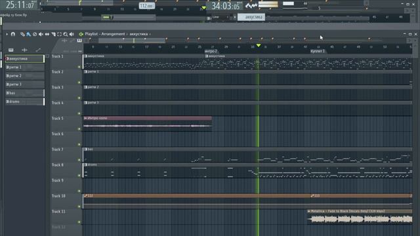420x236 pixels.
Task: Select the ритм 1 pattern in picker
Action: [x=25, y=67]
